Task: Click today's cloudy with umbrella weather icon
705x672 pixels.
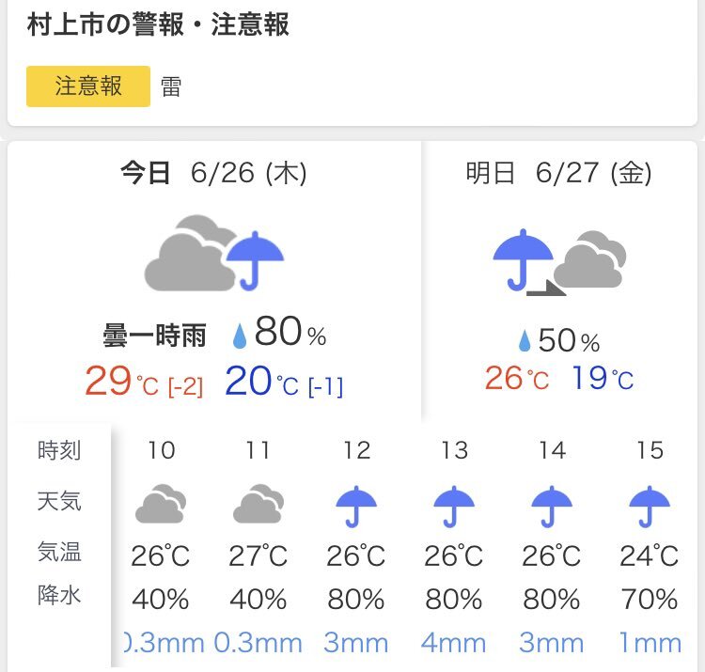Action: [x=214, y=253]
